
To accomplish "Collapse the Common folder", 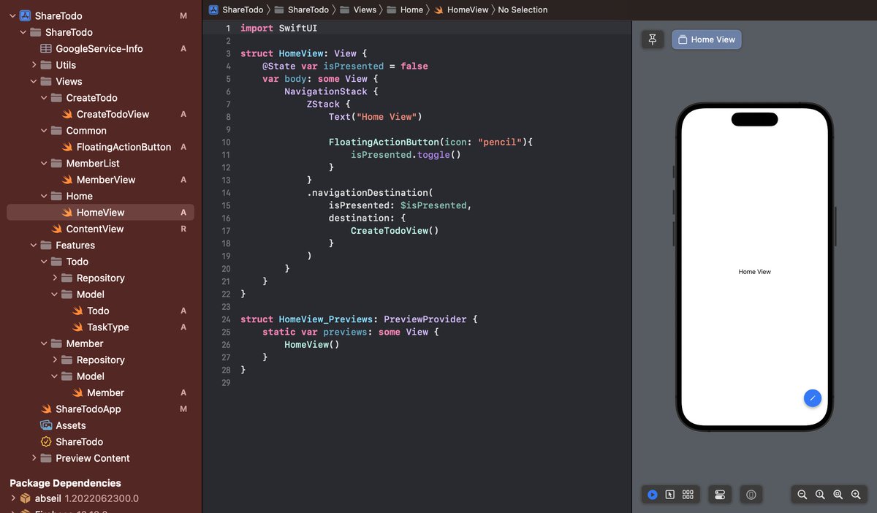I will 45,131.
